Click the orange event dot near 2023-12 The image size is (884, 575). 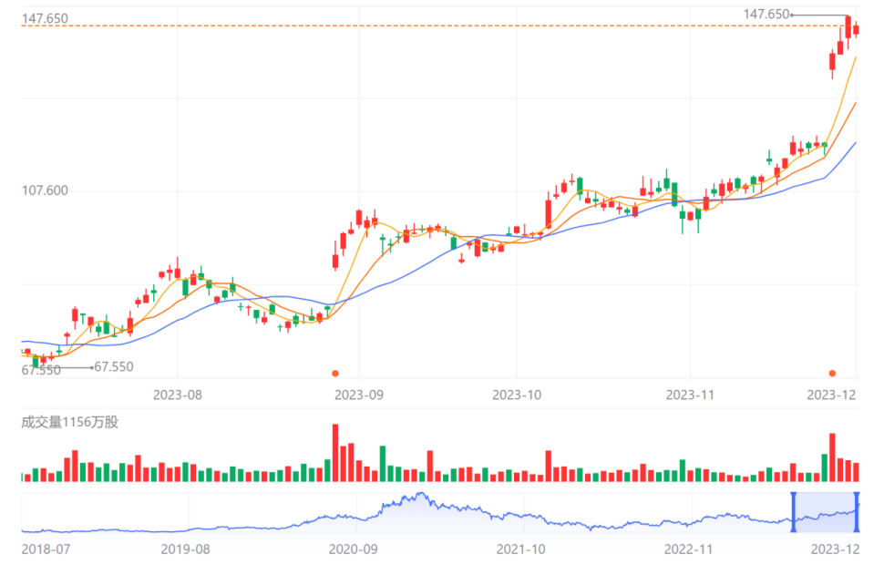[832, 374]
